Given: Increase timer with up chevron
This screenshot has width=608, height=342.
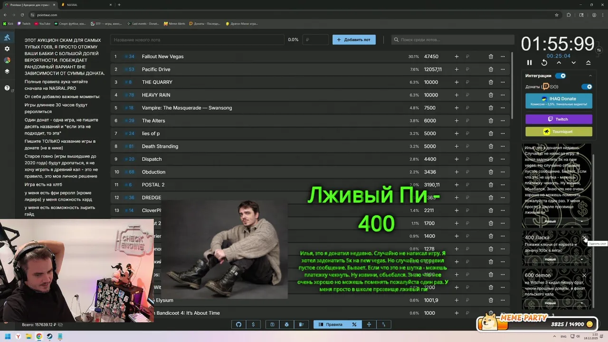Looking at the screenshot, I should click(559, 63).
